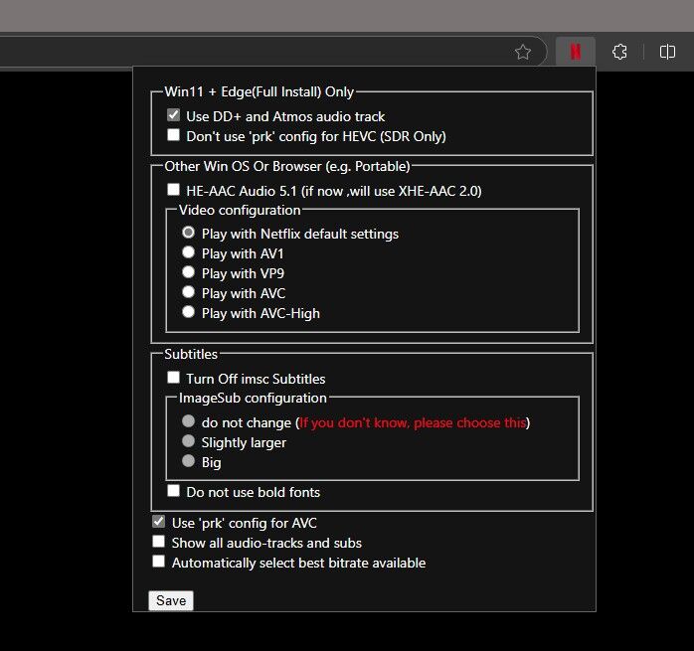Click the 'Video configuration' group label

pyautogui.click(x=240, y=211)
